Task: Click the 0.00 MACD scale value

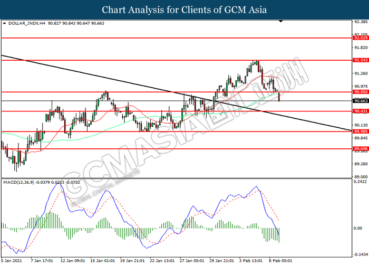Action: (358, 228)
